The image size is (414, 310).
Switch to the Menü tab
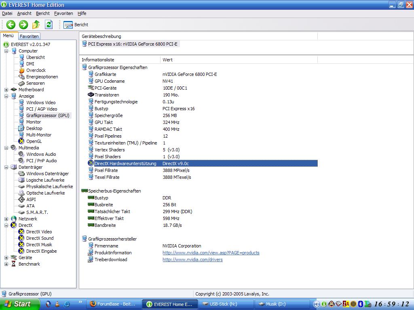point(8,36)
